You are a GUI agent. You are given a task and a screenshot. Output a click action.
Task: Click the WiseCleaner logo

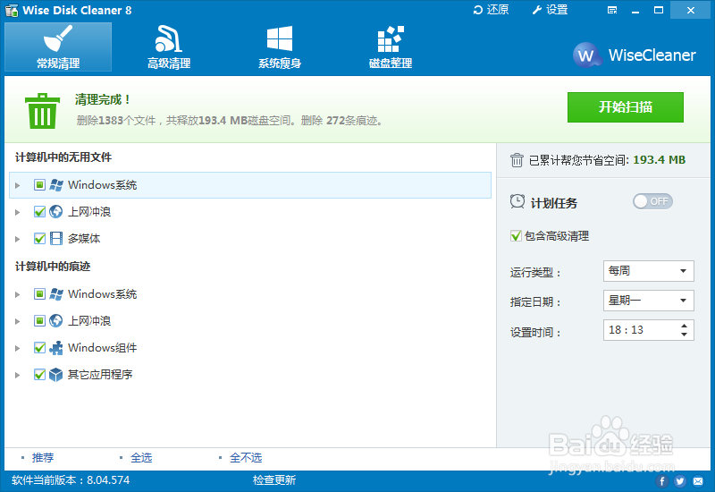(x=634, y=55)
